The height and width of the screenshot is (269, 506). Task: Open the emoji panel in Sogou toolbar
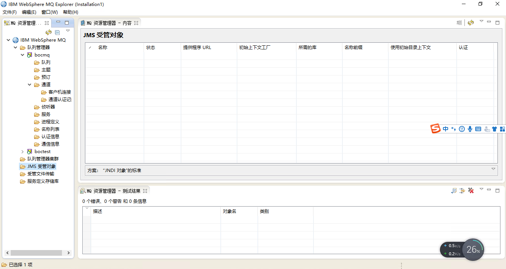[x=462, y=129]
